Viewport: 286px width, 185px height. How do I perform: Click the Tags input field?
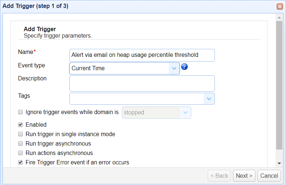[136, 98]
